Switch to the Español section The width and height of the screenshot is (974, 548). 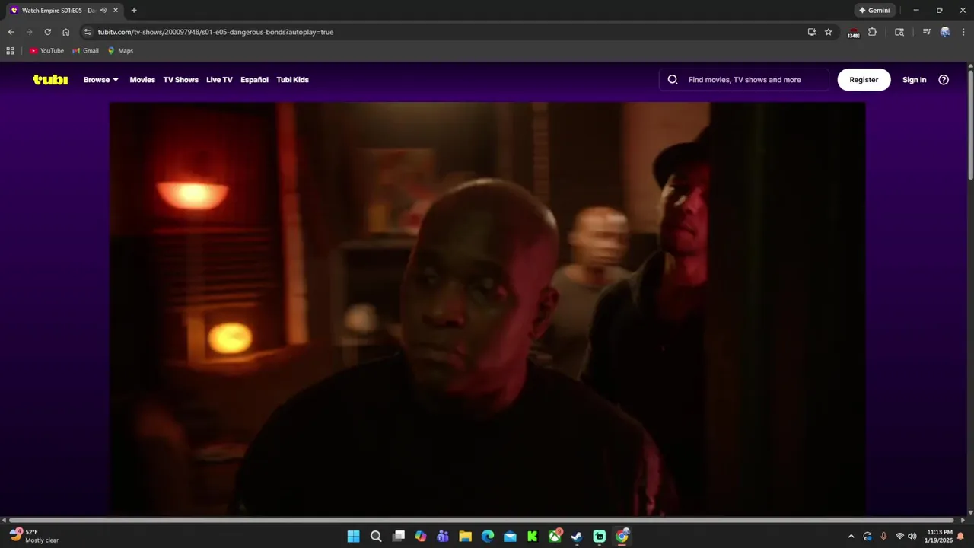(x=254, y=80)
